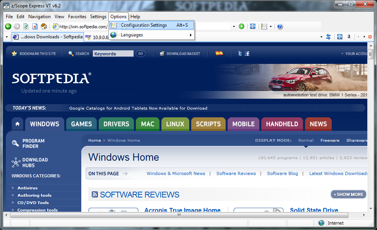Screen dimensions: 377x230
Task: Click the Freeware display mode link
Action: click(330, 140)
